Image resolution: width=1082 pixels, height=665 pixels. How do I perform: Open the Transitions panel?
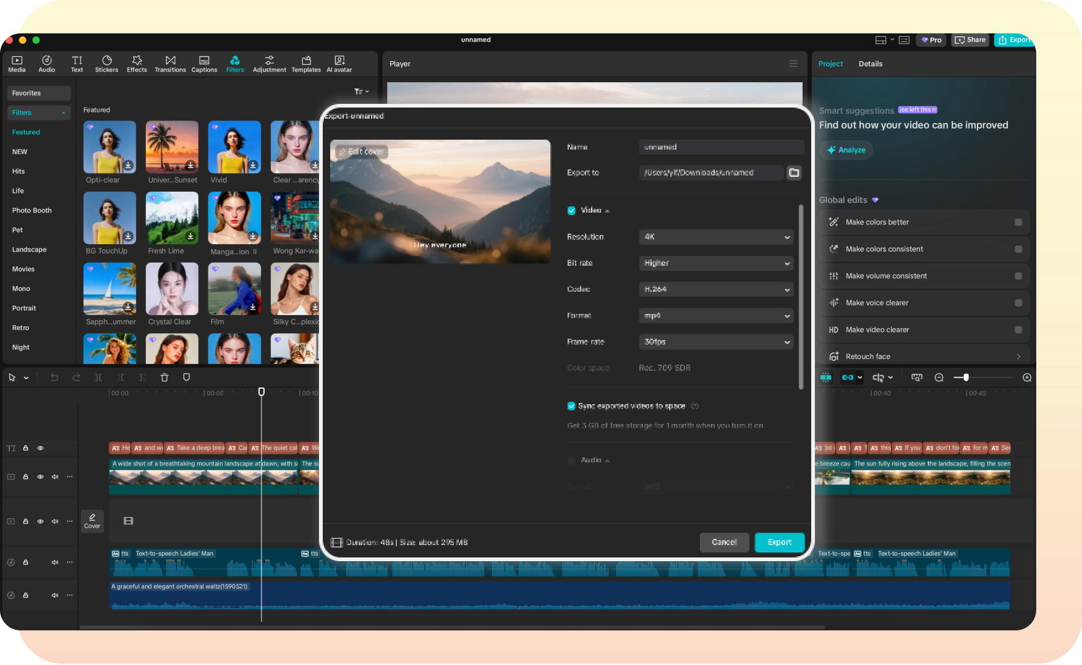pos(170,64)
